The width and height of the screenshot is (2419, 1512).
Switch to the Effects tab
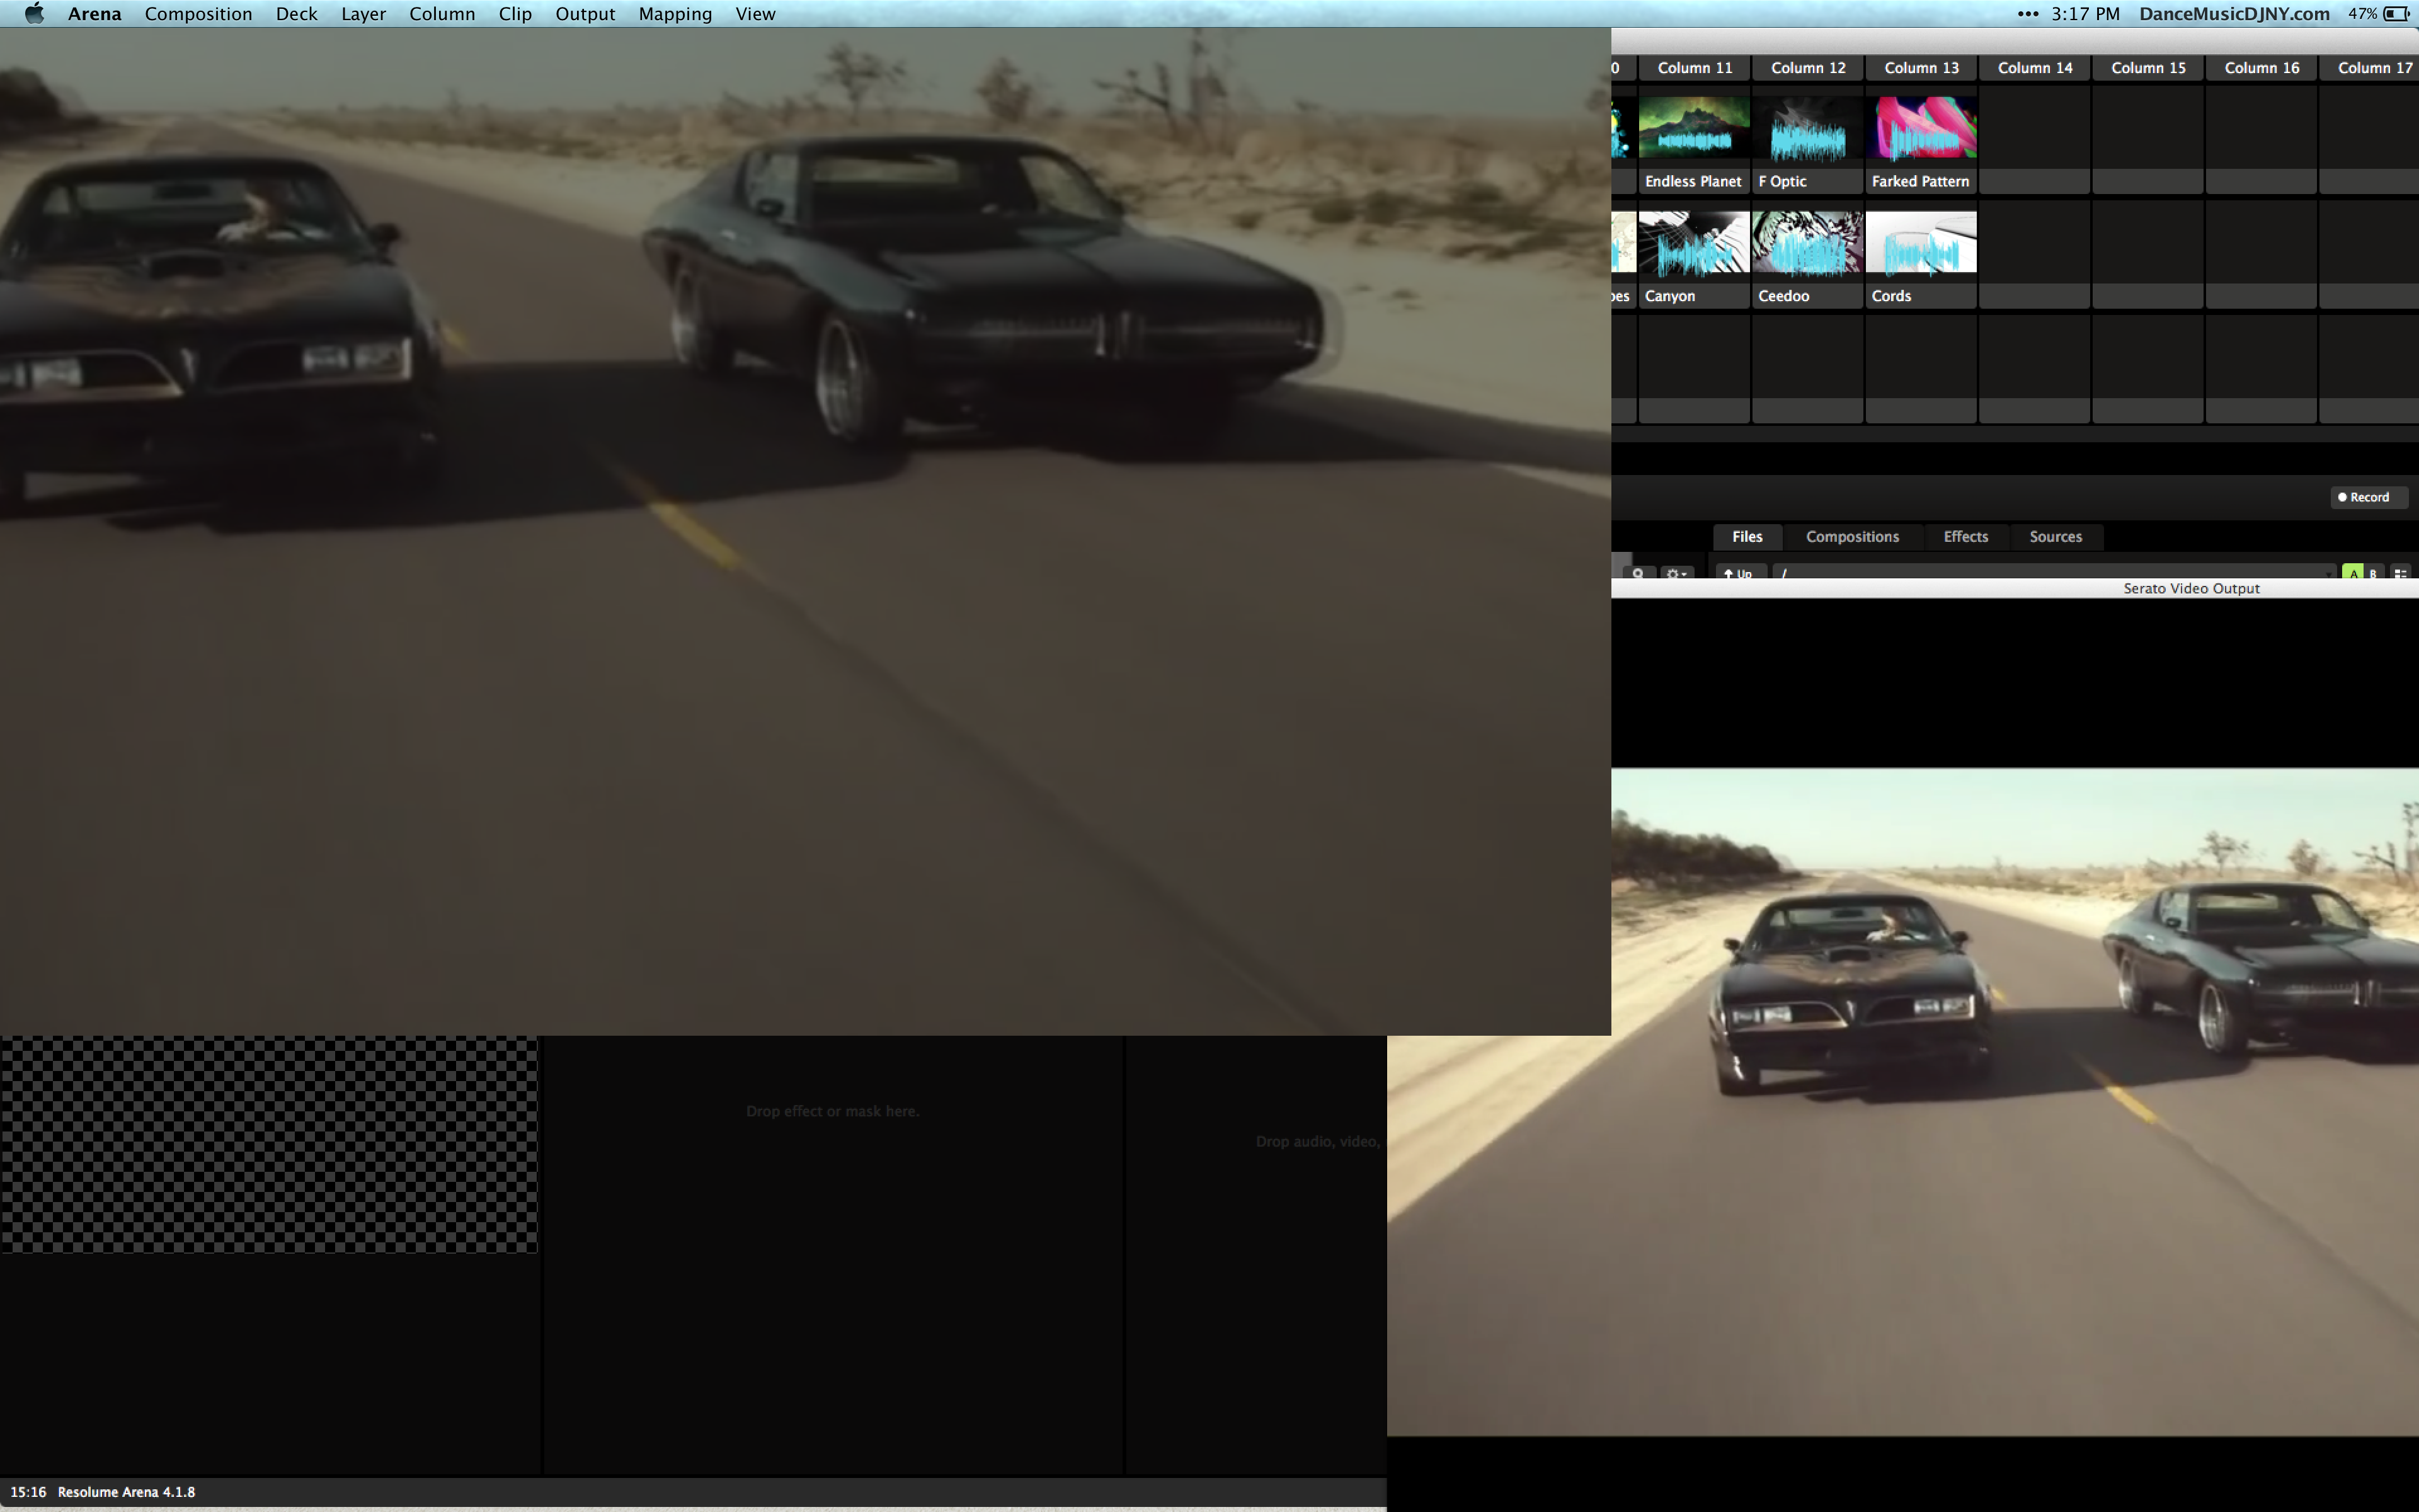point(1964,536)
